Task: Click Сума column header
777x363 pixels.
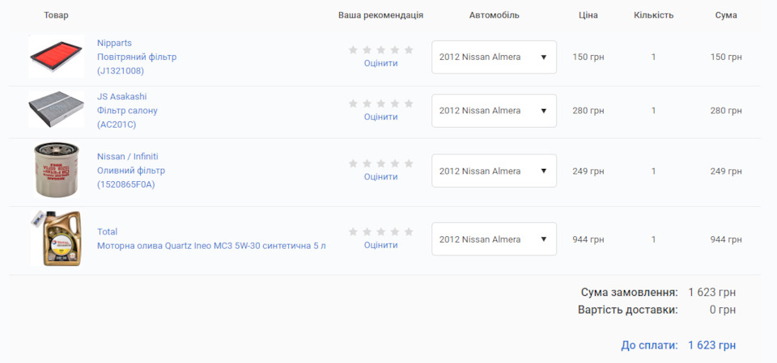Action: (726, 15)
